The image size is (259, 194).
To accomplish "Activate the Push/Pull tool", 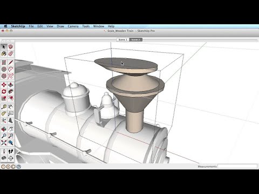I will click(11, 85).
